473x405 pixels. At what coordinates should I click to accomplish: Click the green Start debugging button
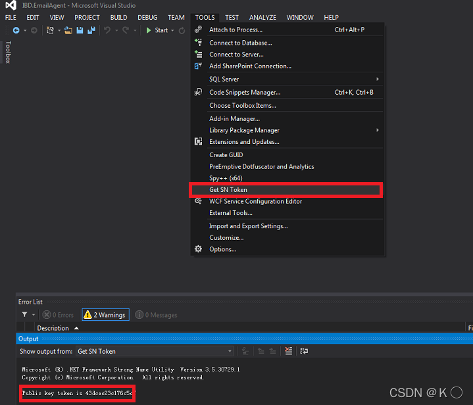pos(157,30)
